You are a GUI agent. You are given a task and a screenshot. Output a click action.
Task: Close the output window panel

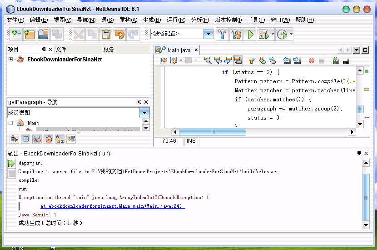click(x=366, y=153)
